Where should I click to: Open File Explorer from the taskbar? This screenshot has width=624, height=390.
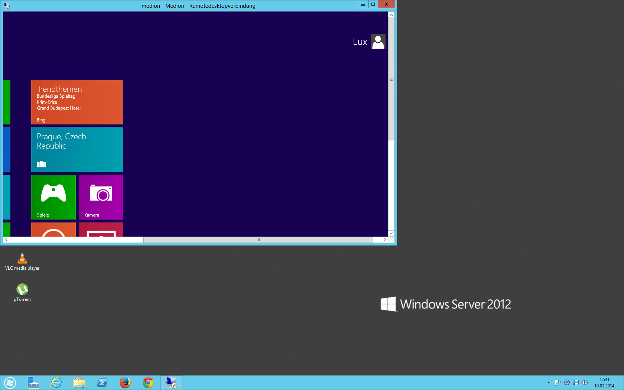[79, 383]
